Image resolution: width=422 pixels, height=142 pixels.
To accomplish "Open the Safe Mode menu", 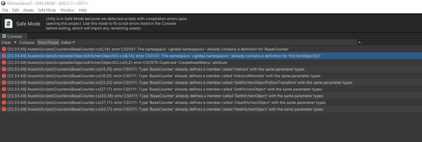I will click(47, 10).
